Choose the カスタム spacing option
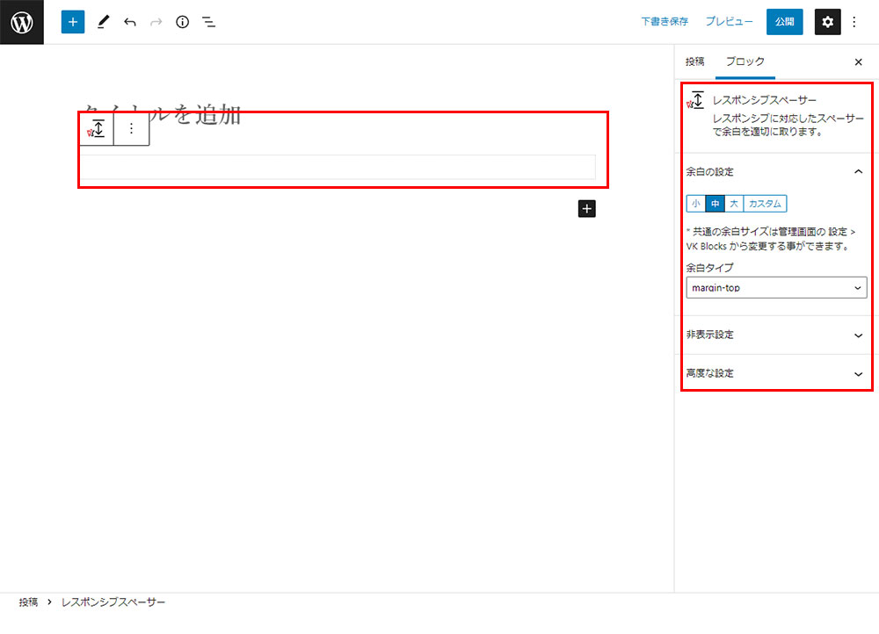Viewport: 879px width, 634px height. [x=765, y=204]
